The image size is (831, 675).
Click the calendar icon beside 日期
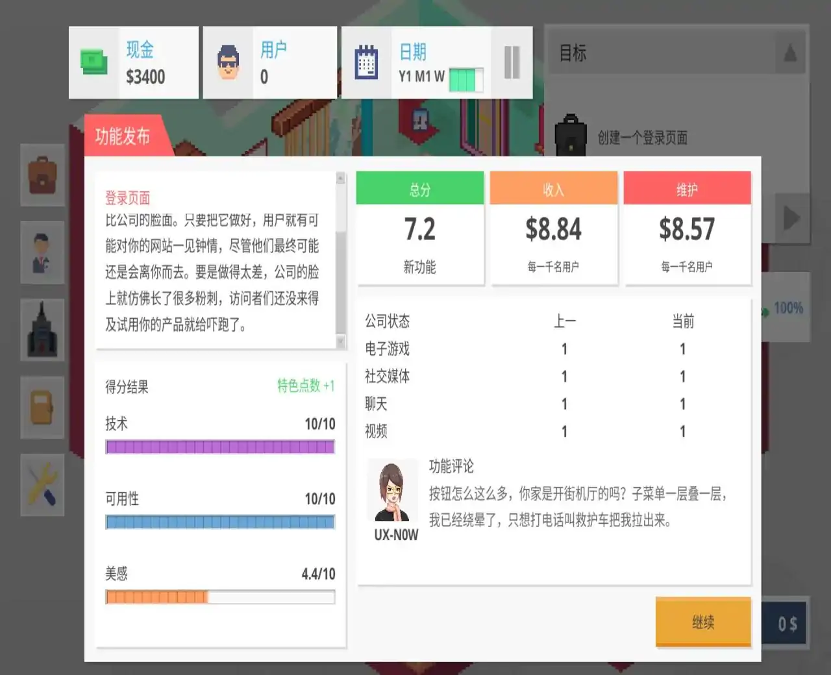(x=366, y=62)
